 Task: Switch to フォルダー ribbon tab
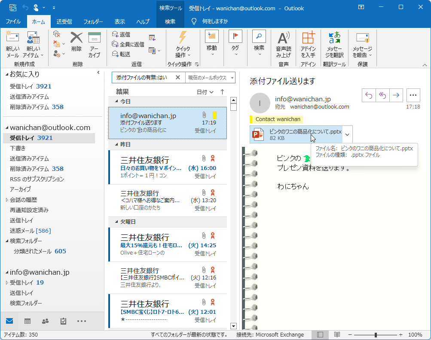tap(93, 21)
